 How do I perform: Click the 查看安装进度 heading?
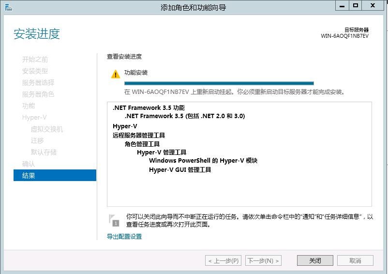(124, 57)
